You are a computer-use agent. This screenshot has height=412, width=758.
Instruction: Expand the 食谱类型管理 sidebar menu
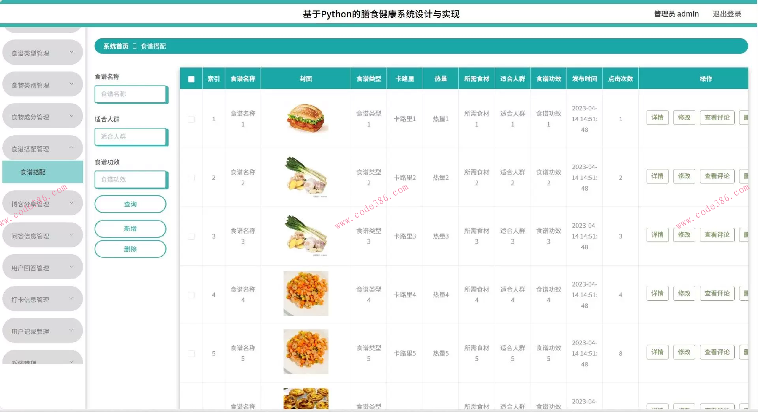tap(42, 52)
